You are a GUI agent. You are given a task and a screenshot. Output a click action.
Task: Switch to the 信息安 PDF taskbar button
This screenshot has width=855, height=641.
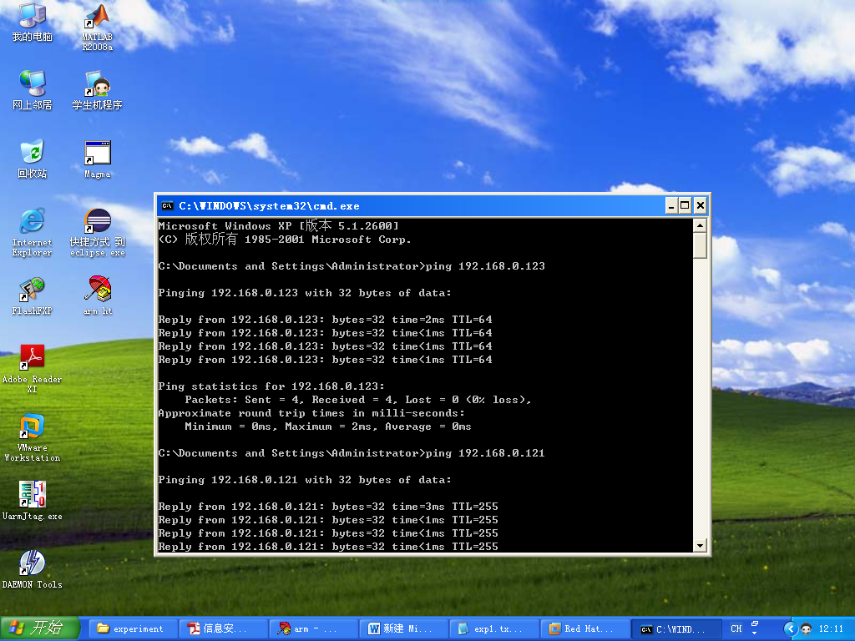pos(224,628)
